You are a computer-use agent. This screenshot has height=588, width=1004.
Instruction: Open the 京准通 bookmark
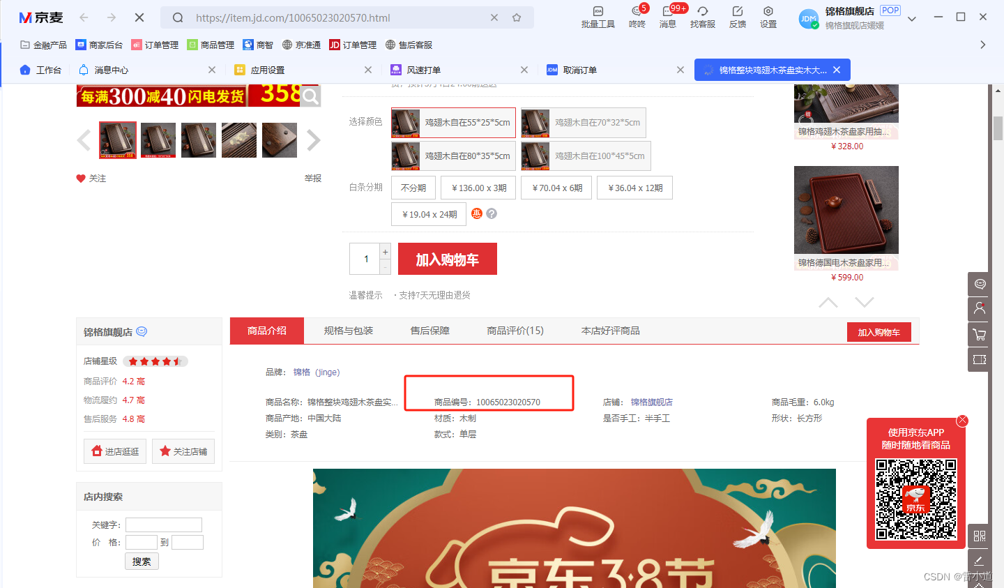click(301, 45)
